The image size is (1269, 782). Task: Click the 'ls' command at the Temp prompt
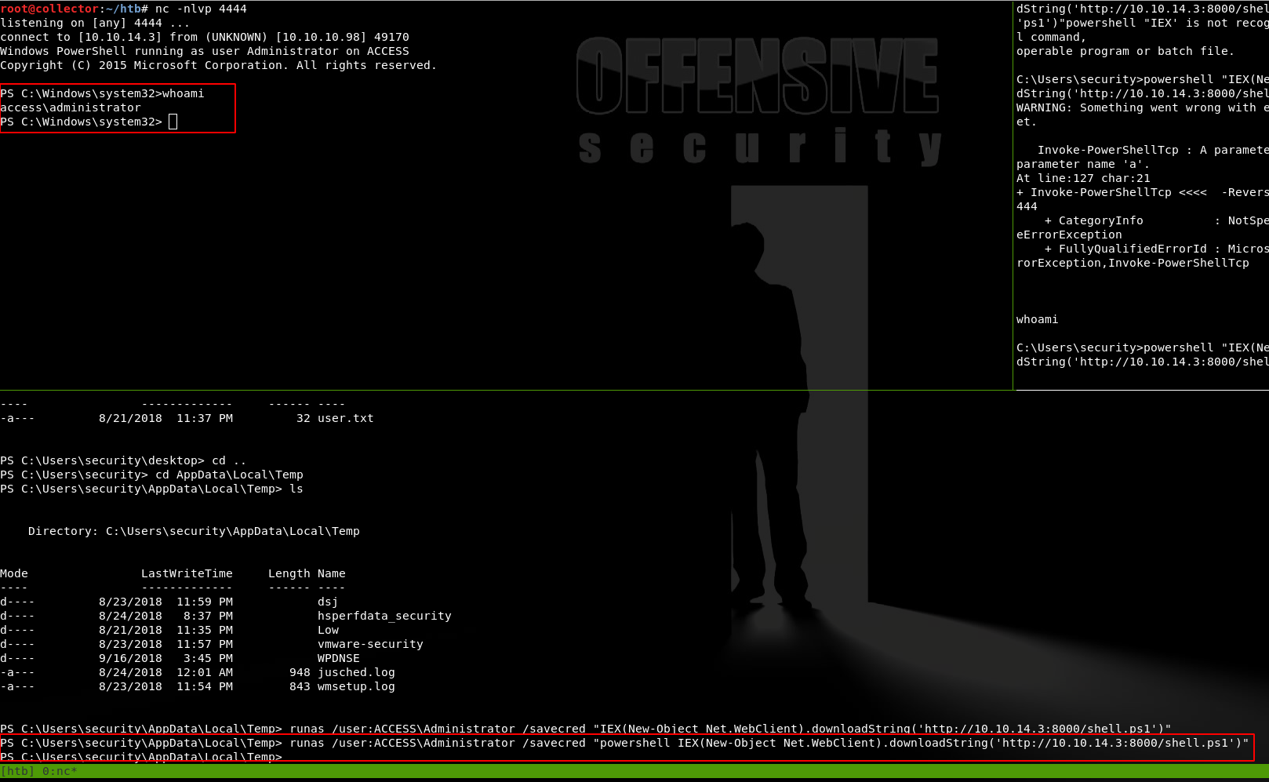296,489
